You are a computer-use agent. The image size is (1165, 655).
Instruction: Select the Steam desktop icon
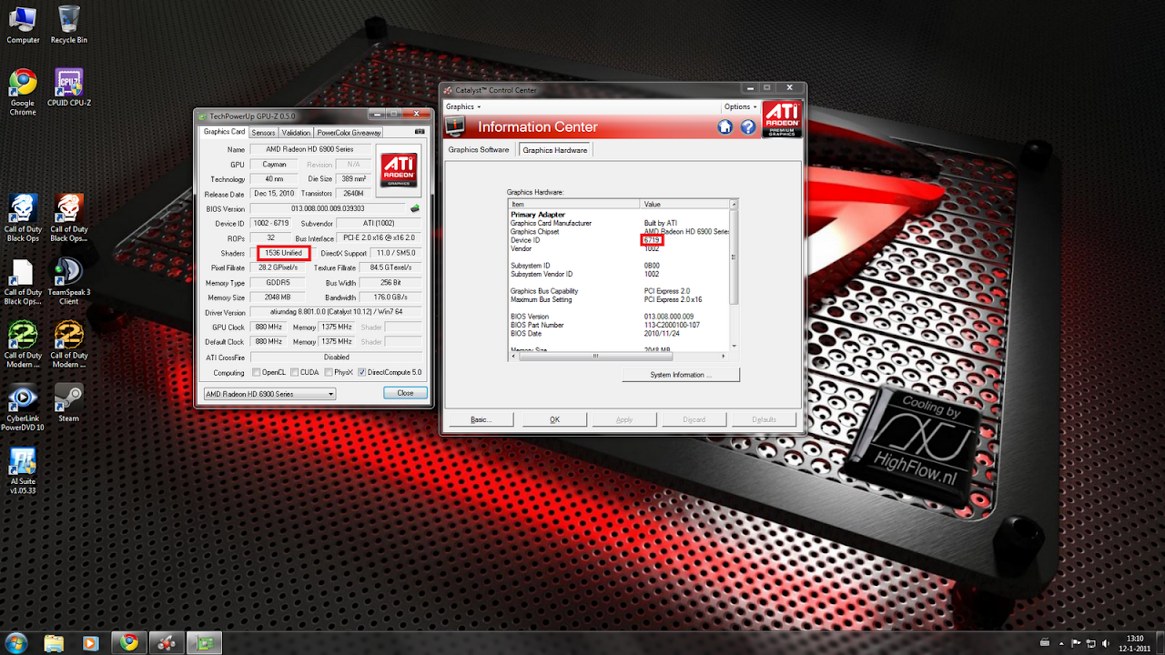[69, 403]
